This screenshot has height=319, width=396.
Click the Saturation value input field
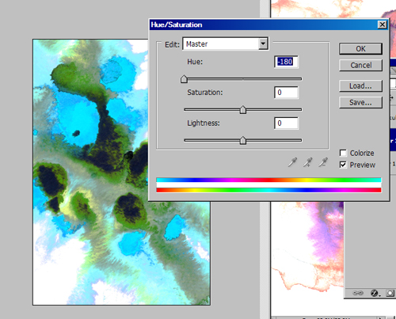286,93
